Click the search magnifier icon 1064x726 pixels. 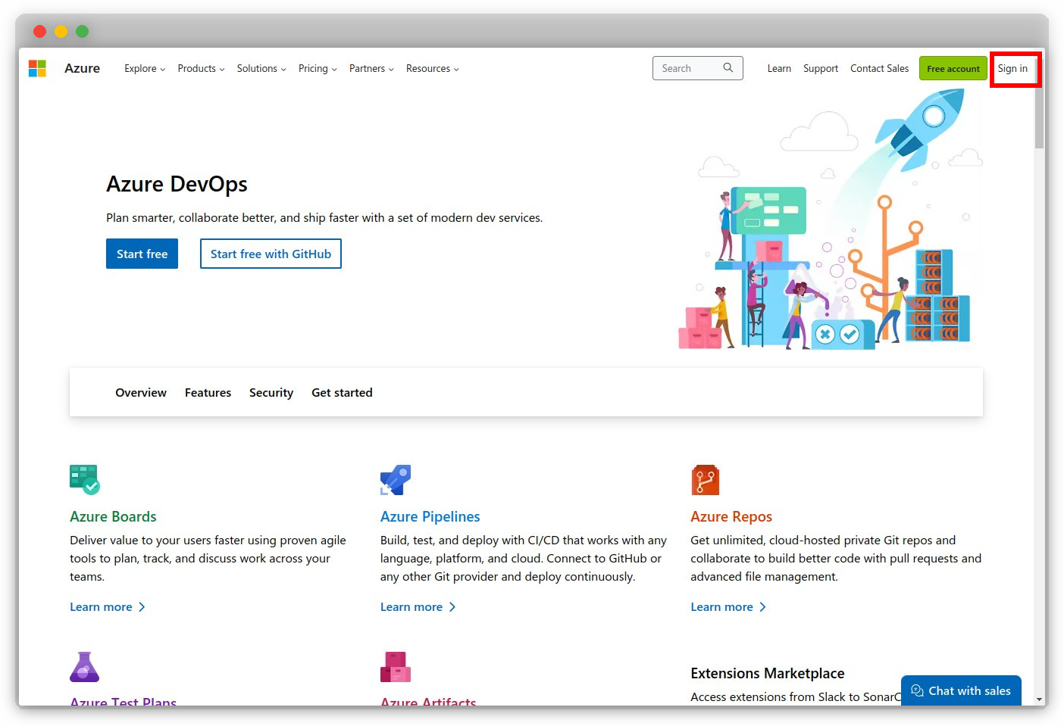tap(728, 67)
